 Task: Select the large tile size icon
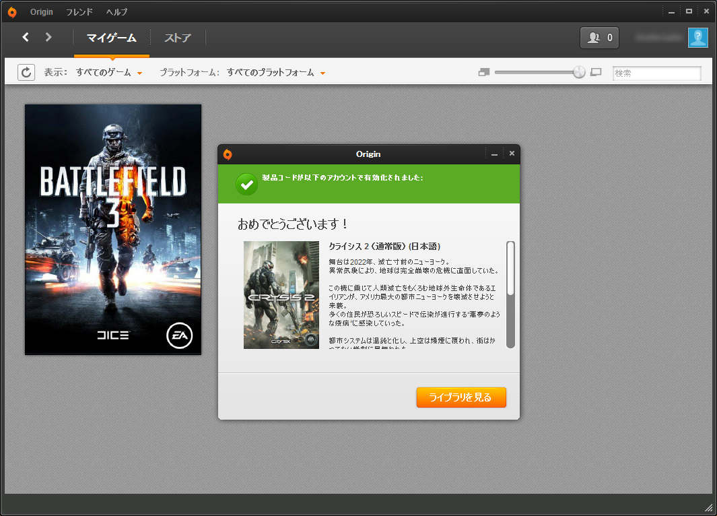596,72
